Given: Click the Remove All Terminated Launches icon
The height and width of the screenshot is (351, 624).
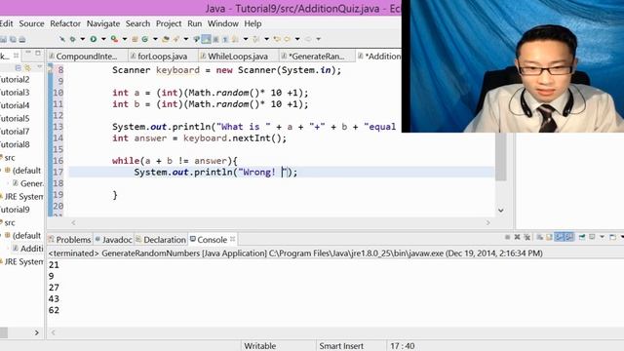Looking at the screenshot, I should 527,237.
